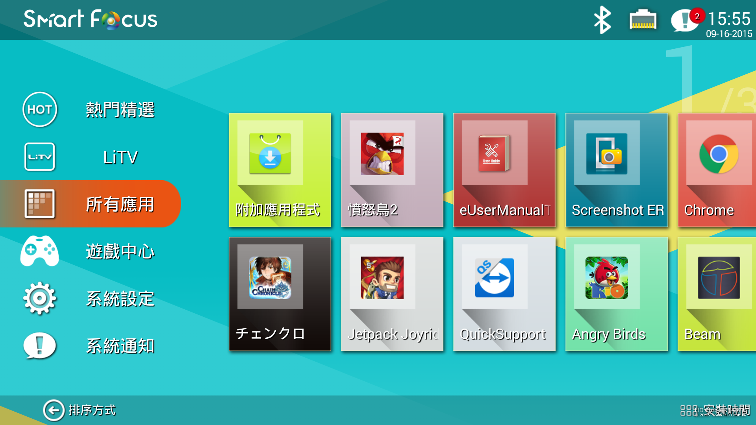Select 所有應用 all apps menu item
The width and height of the screenshot is (756, 425).
point(91,204)
